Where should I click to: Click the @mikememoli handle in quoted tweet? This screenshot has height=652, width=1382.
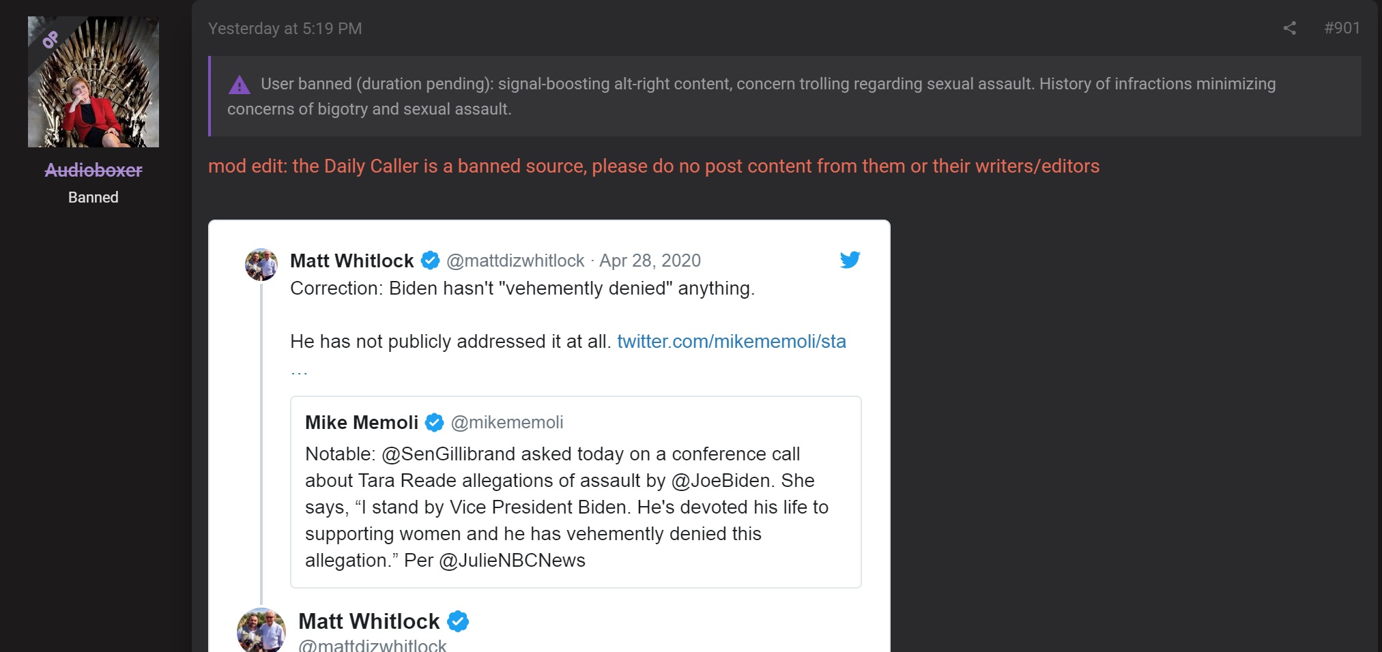pos(507,422)
